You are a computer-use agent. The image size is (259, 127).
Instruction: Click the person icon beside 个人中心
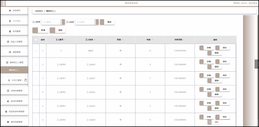10,21
